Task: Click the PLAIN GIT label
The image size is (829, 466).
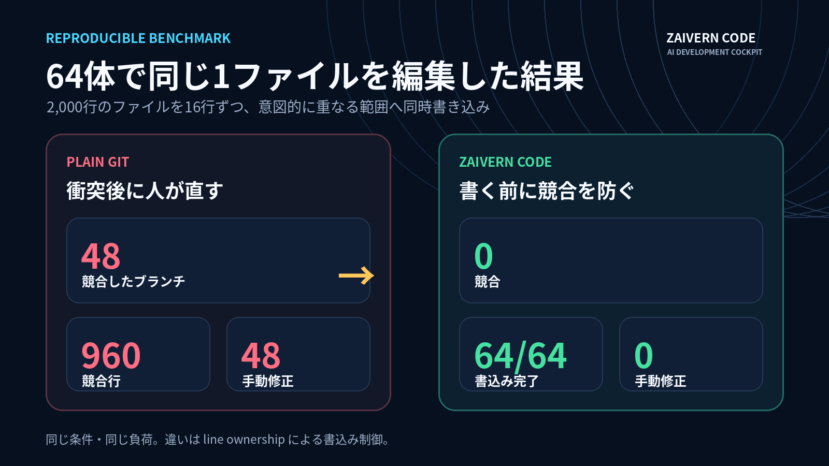Action: [x=98, y=162]
